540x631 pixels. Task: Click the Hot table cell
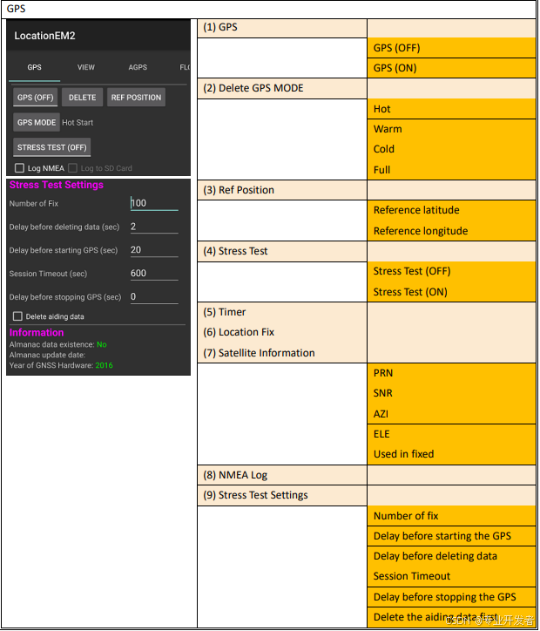451,109
